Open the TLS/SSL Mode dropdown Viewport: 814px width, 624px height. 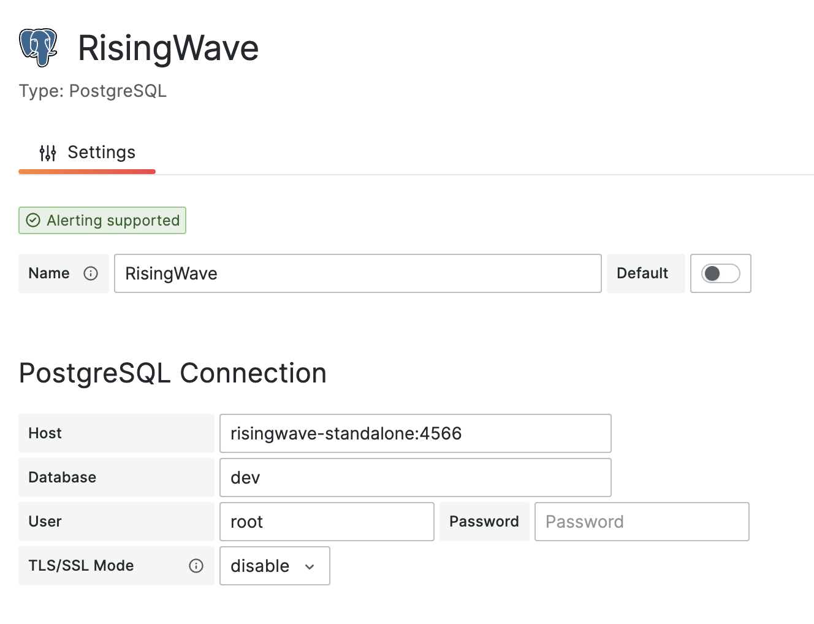275,566
